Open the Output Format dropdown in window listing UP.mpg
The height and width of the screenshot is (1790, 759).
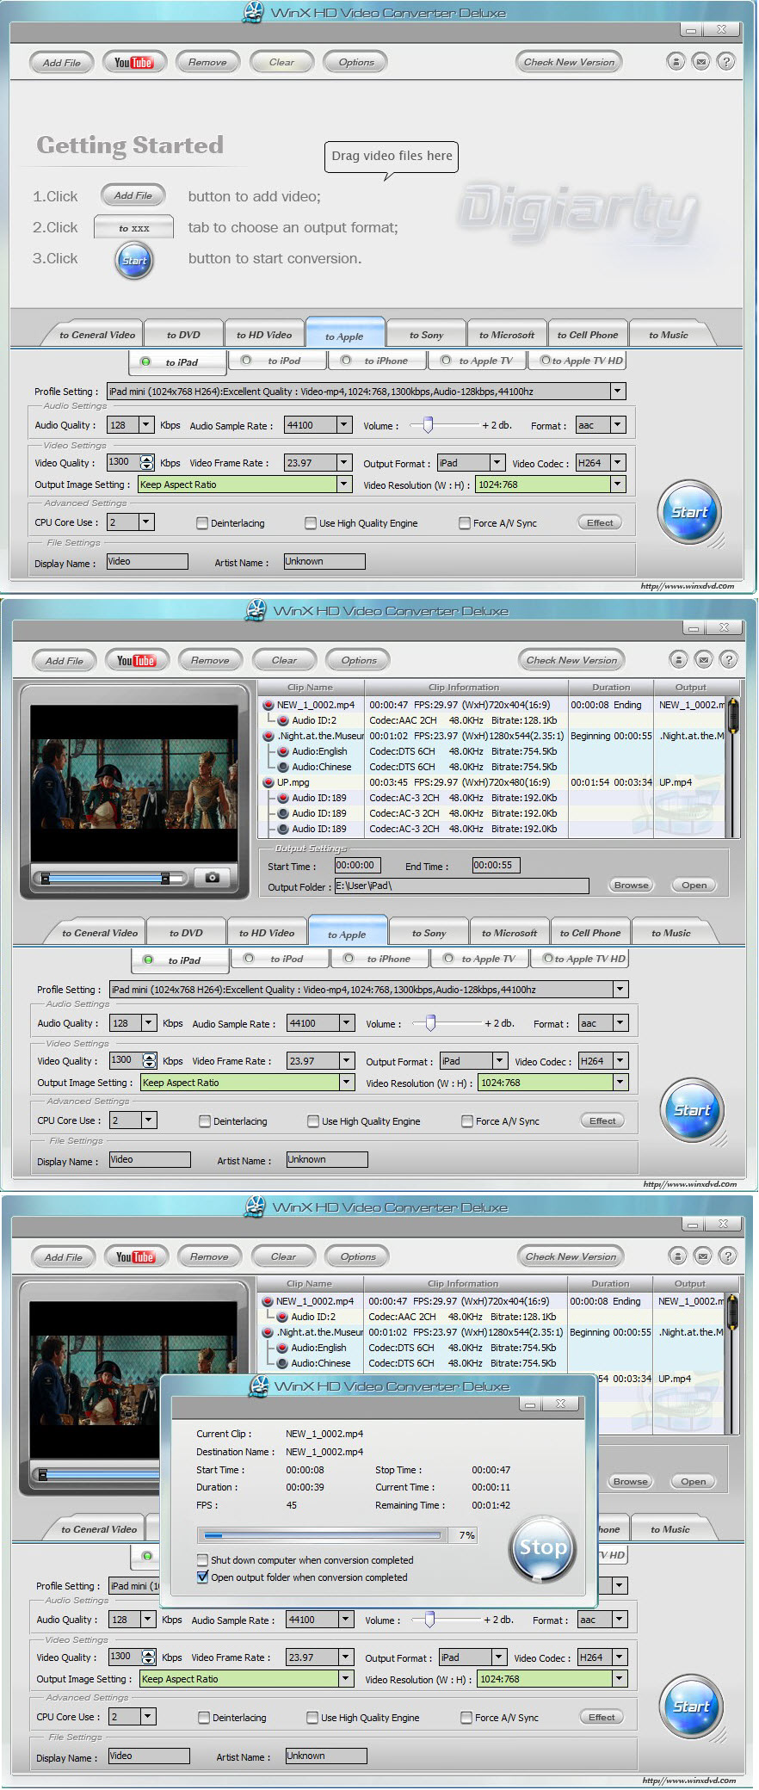499,1060
